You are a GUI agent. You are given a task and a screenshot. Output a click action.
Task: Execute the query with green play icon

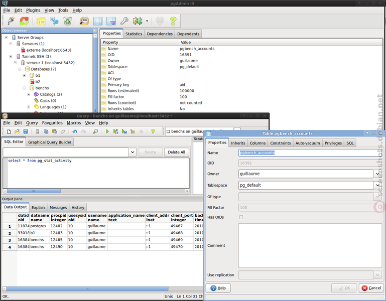click(107, 131)
